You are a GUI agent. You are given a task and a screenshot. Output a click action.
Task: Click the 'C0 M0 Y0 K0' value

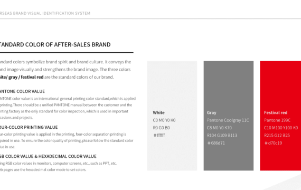point(164,120)
